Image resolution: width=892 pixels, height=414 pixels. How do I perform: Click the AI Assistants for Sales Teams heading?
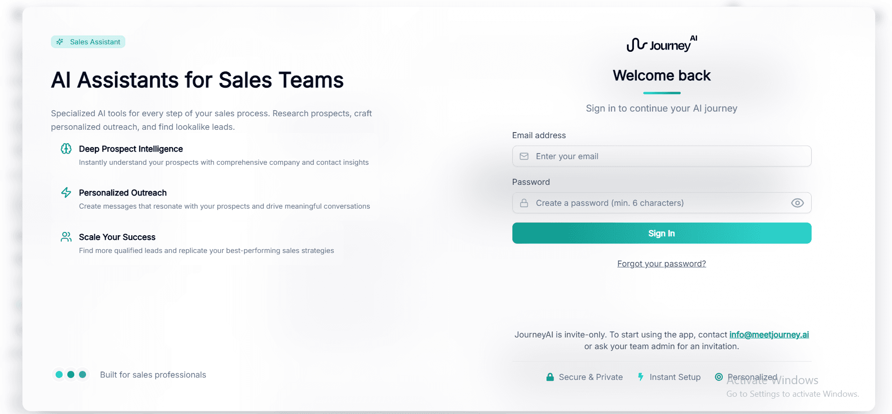[197, 80]
